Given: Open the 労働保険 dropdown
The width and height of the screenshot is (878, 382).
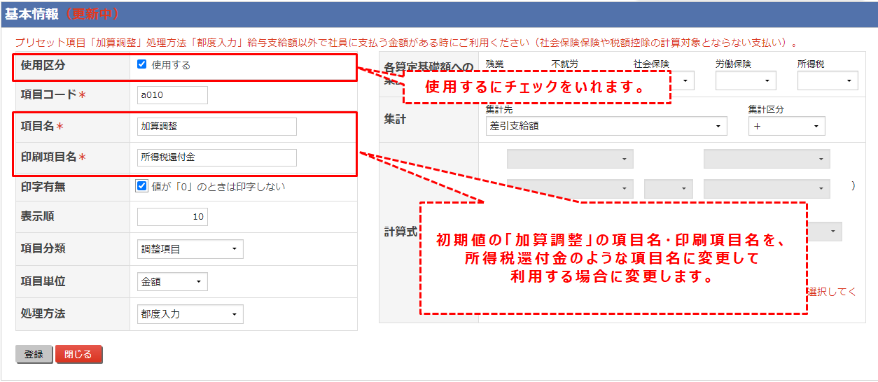Looking at the screenshot, I should tap(746, 80).
